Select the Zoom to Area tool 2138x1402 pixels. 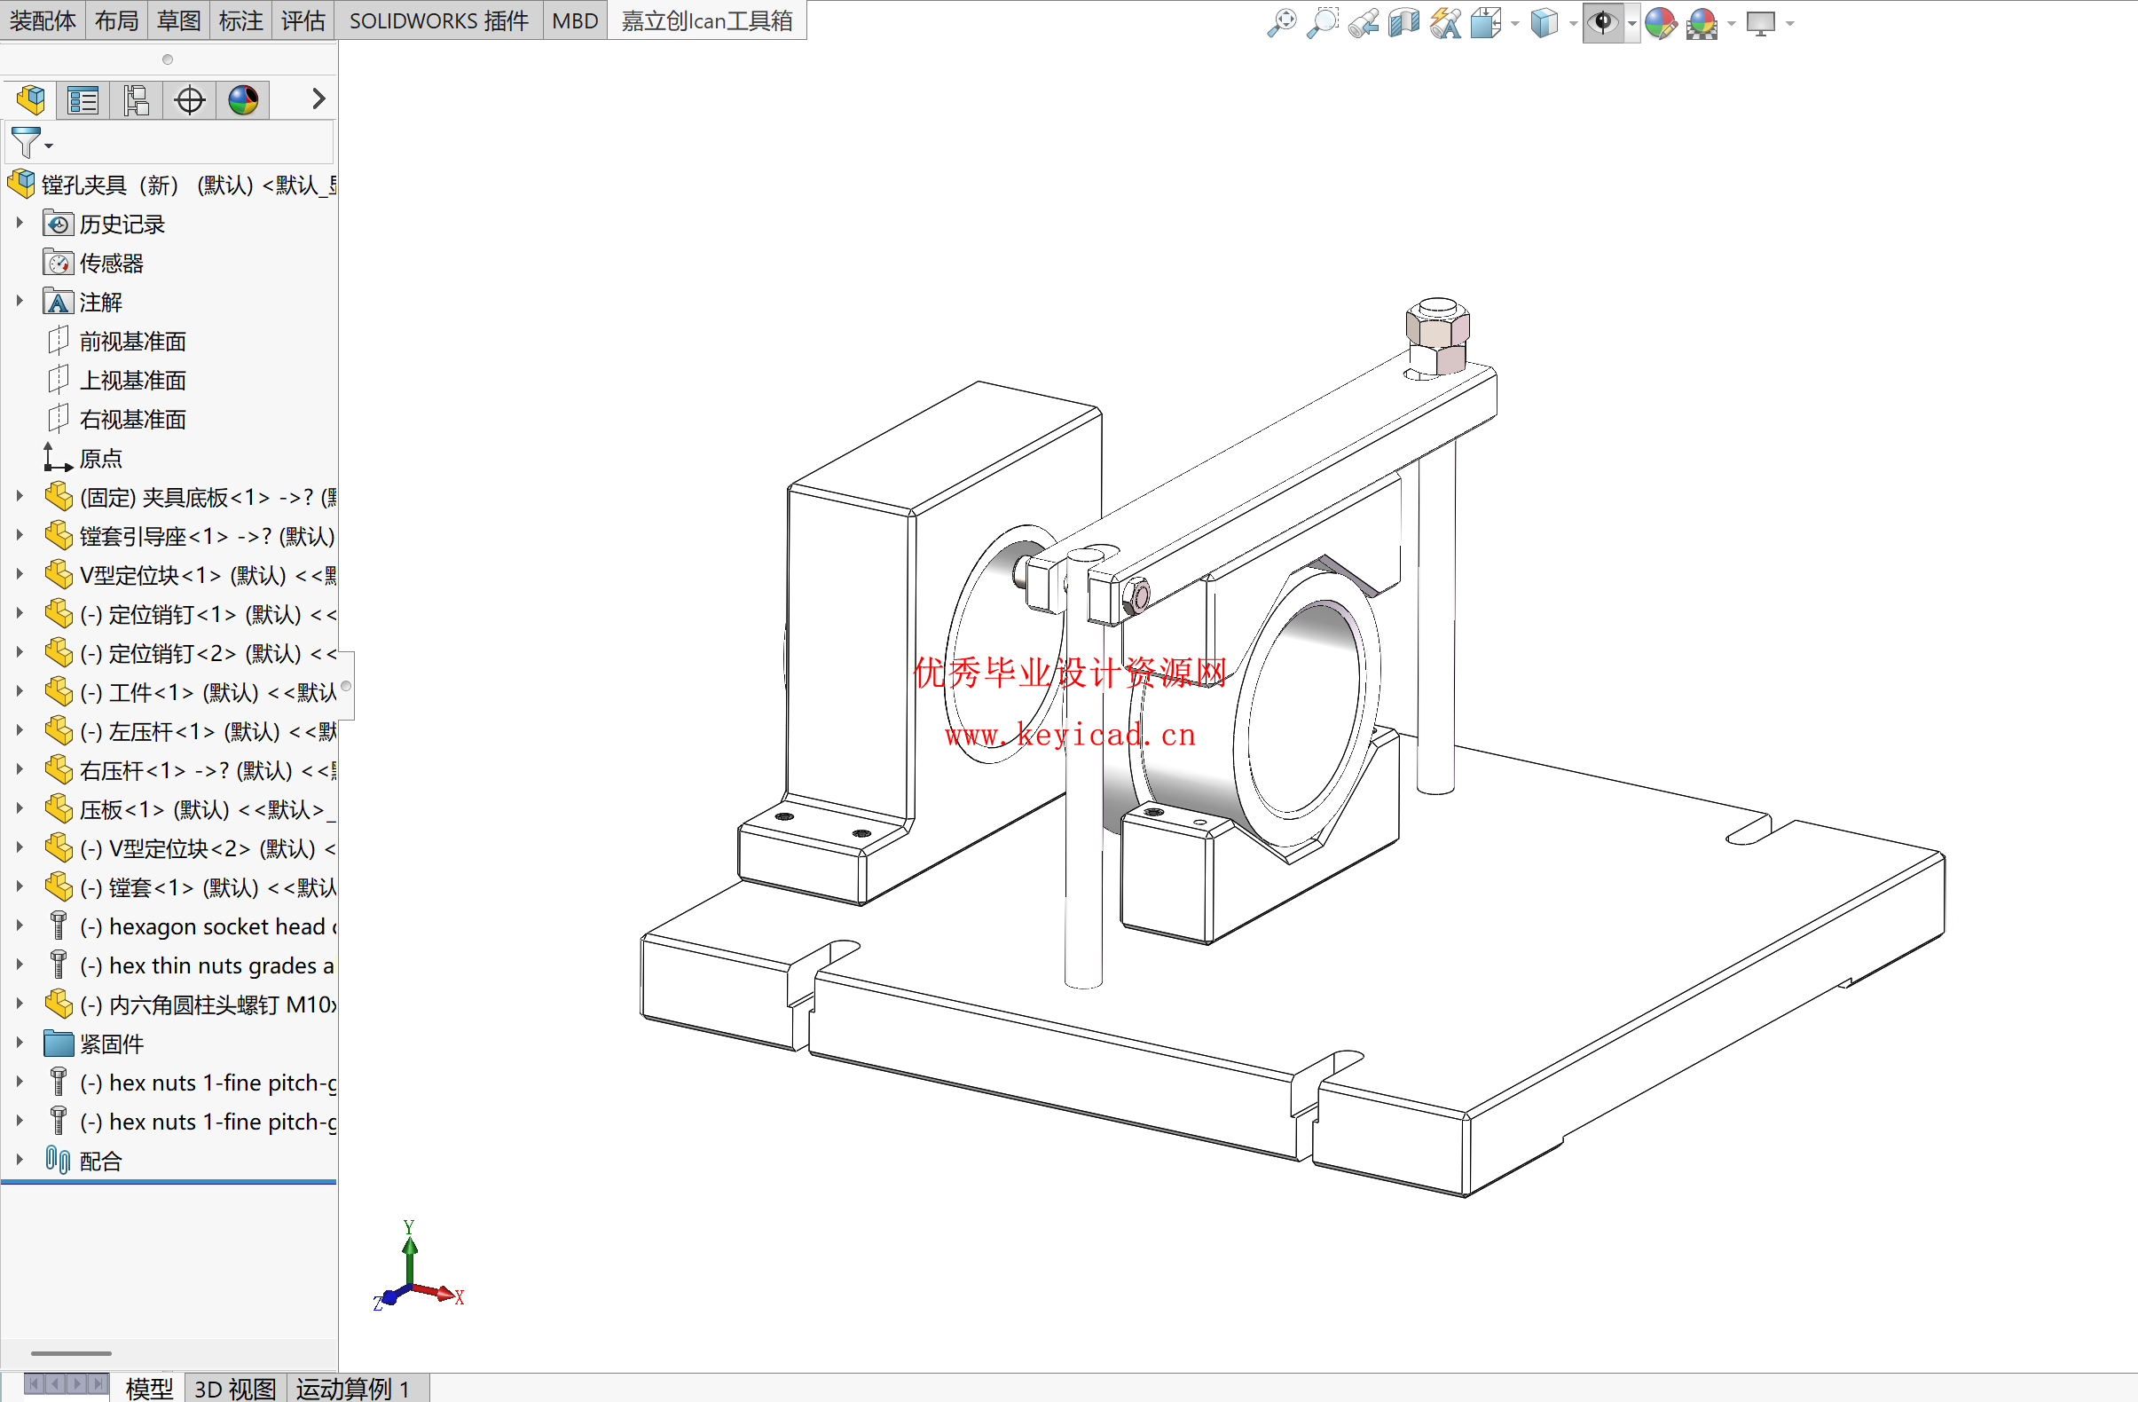1323,22
